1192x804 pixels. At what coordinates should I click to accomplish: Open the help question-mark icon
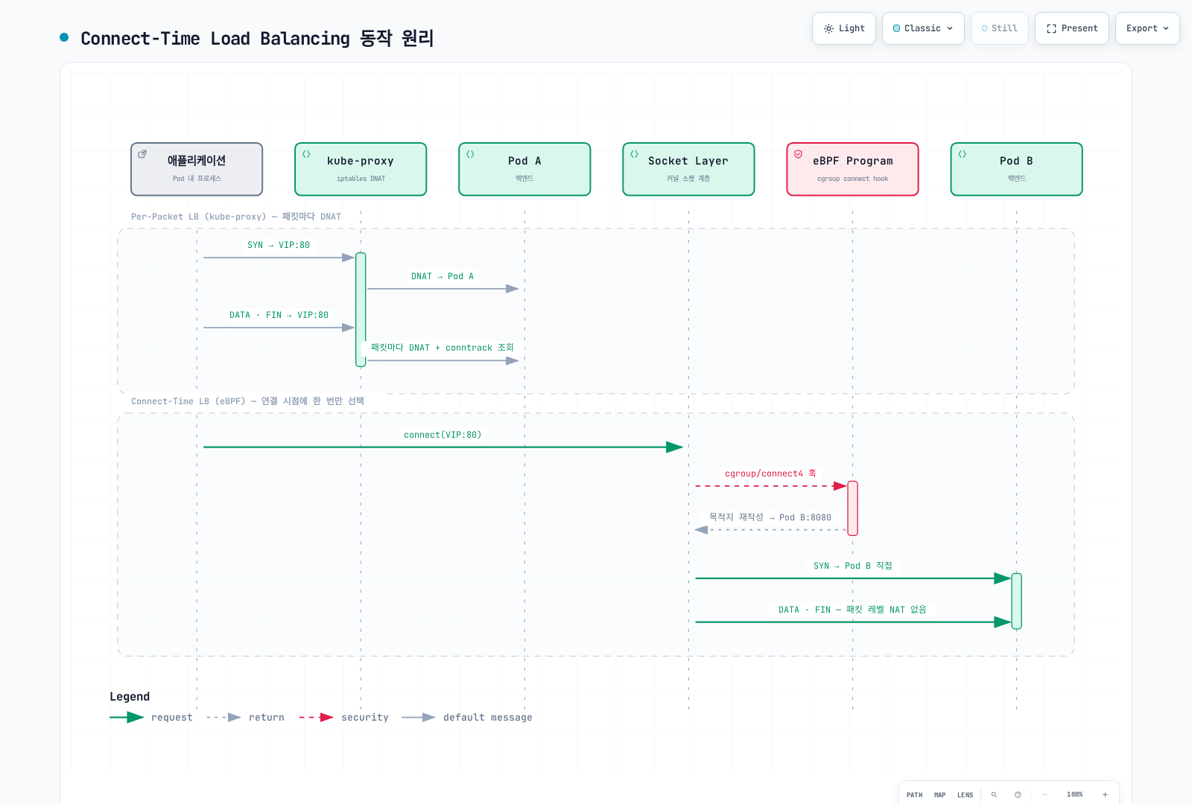(1018, 795)
